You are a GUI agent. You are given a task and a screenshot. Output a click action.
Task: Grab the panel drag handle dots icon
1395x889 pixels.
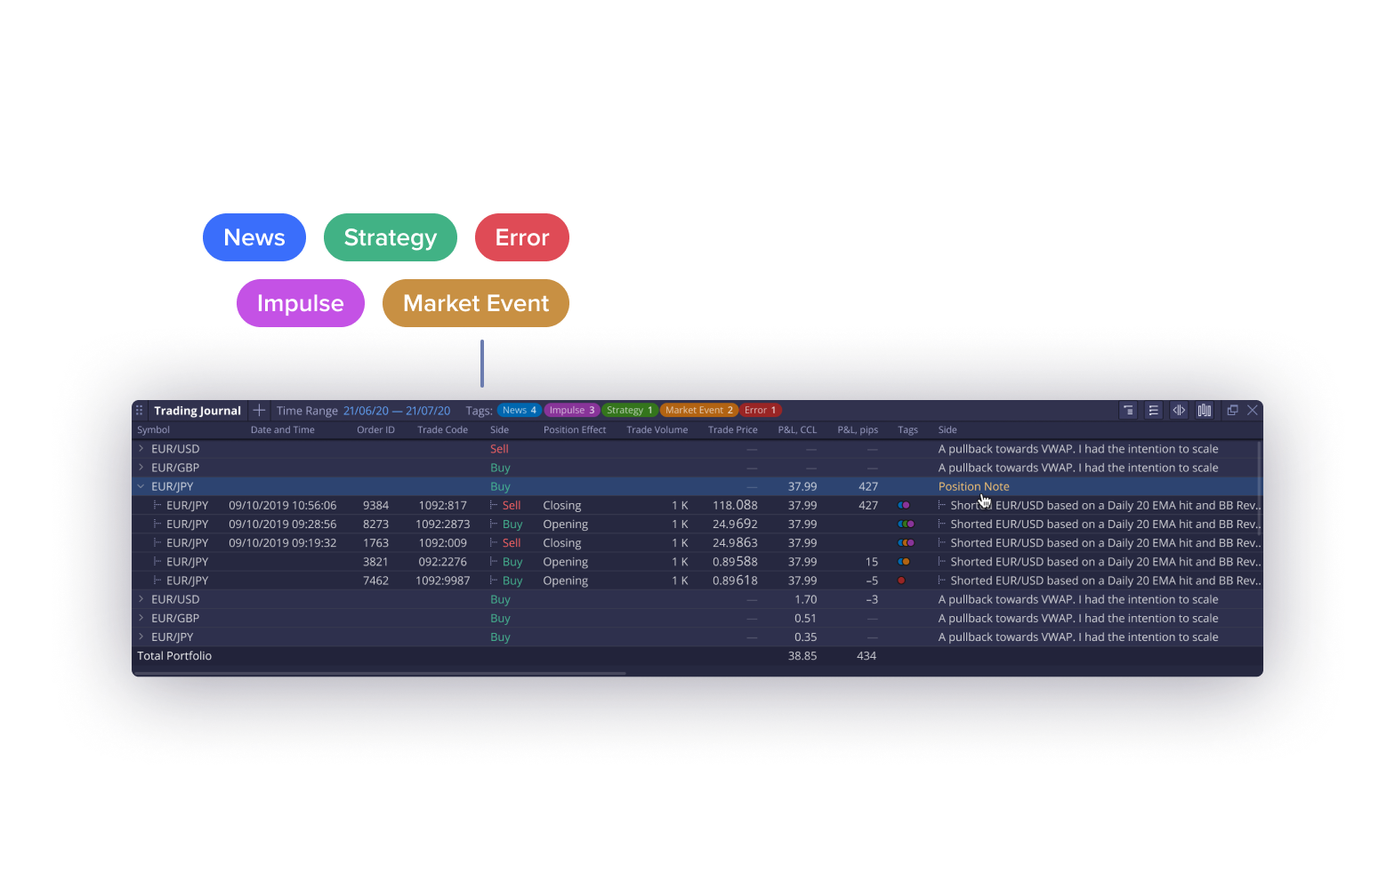coord(139,411)
